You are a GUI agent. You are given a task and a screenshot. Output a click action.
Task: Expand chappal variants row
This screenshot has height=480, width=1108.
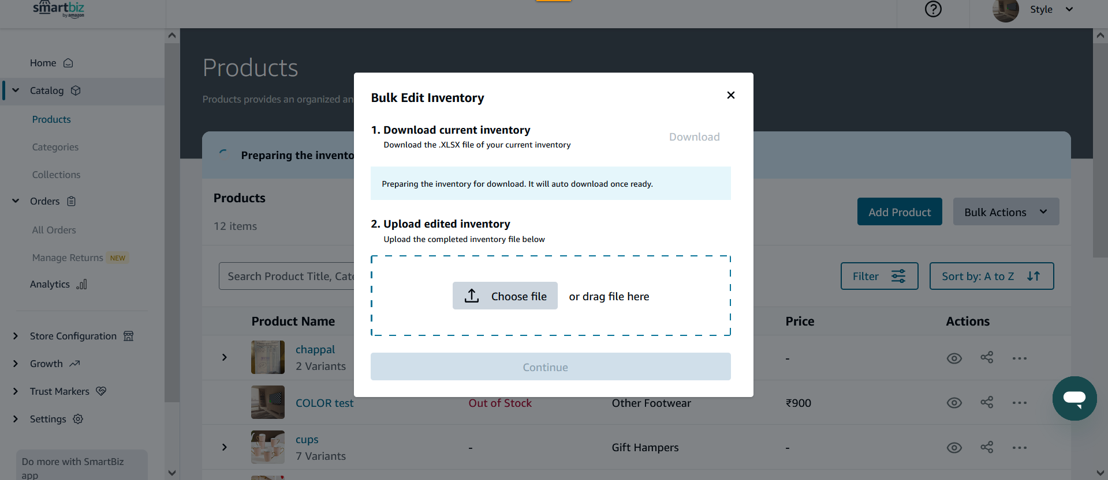click(x=225, y=357)
